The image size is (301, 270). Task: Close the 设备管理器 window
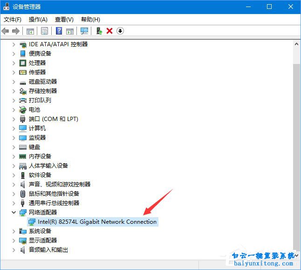(291, 7)
